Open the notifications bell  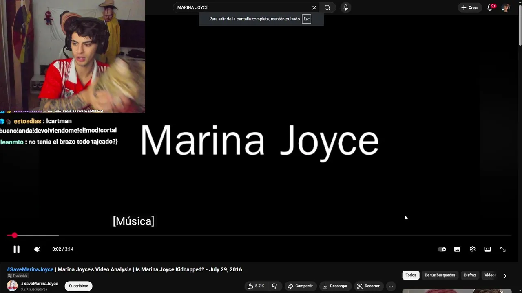[x=491, y=7]
